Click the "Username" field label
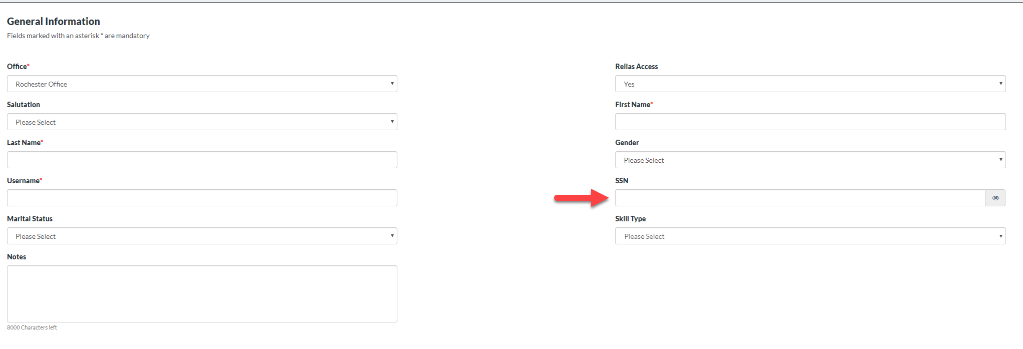 pyautogui.click(x=23, y=181)
